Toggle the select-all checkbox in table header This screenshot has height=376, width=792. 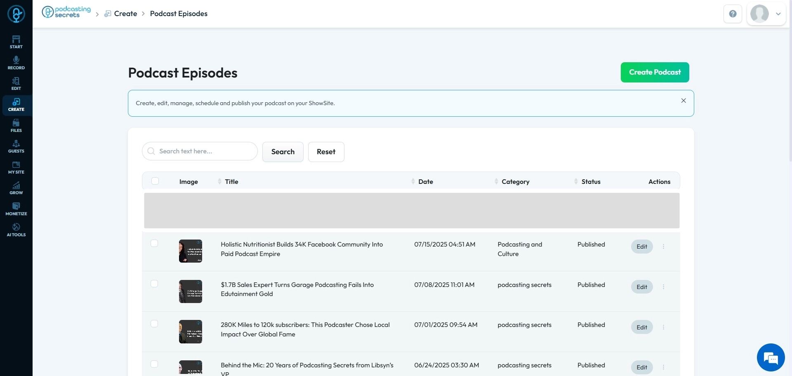coord(155,181)
